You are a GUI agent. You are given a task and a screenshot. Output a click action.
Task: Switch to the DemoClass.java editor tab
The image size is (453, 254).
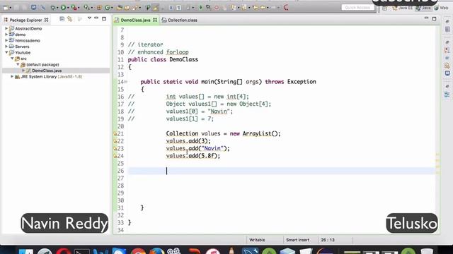pyautogui.click(x=135, y=20)
